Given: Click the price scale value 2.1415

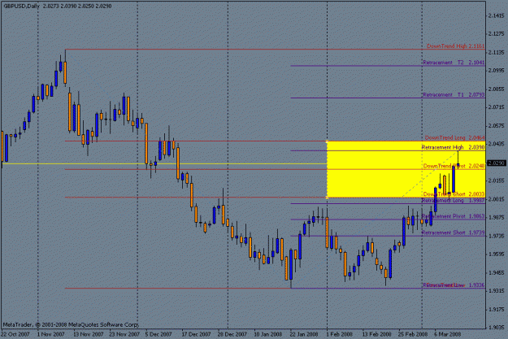Looking at the screenshot, I should tap(497, 15).
